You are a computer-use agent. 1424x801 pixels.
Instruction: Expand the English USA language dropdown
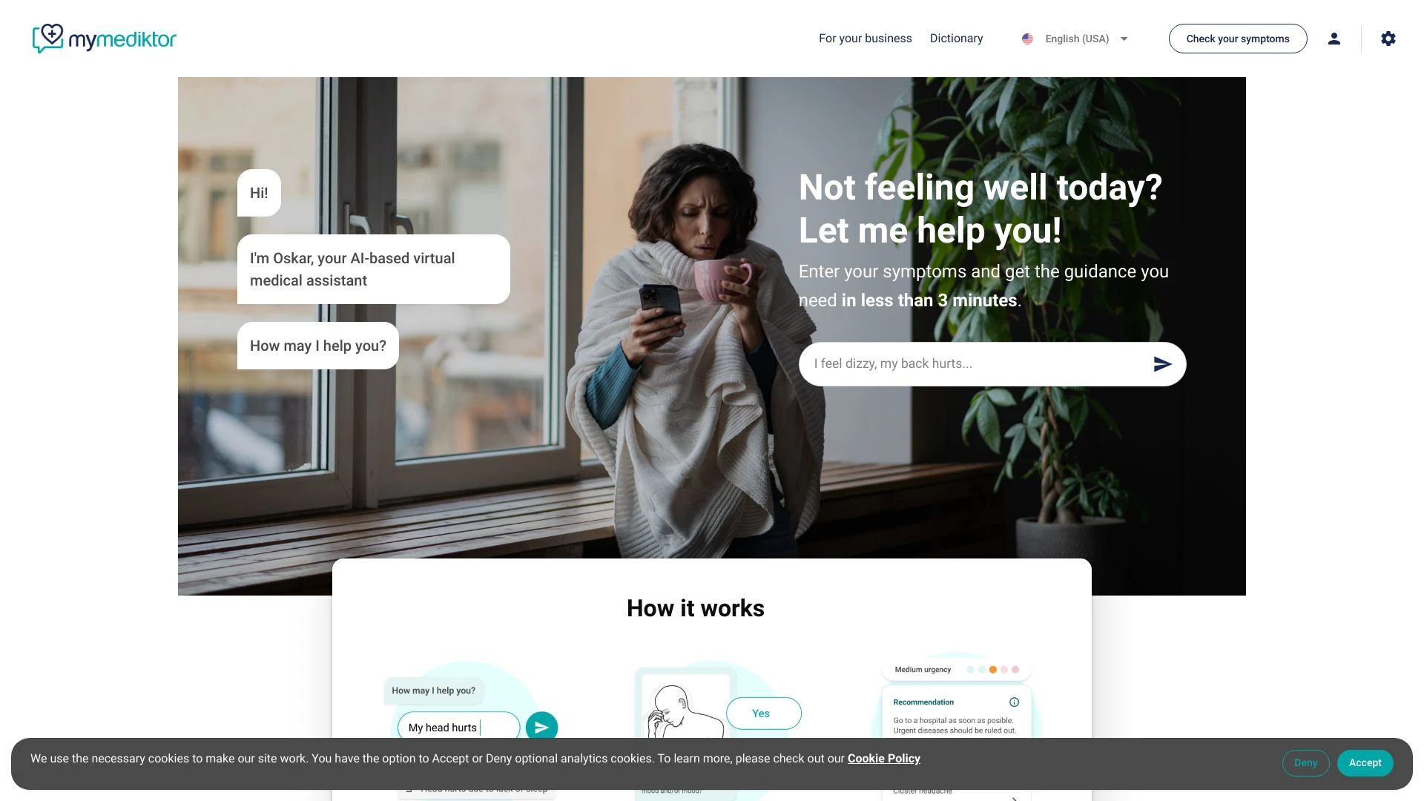pos(1076,39)
